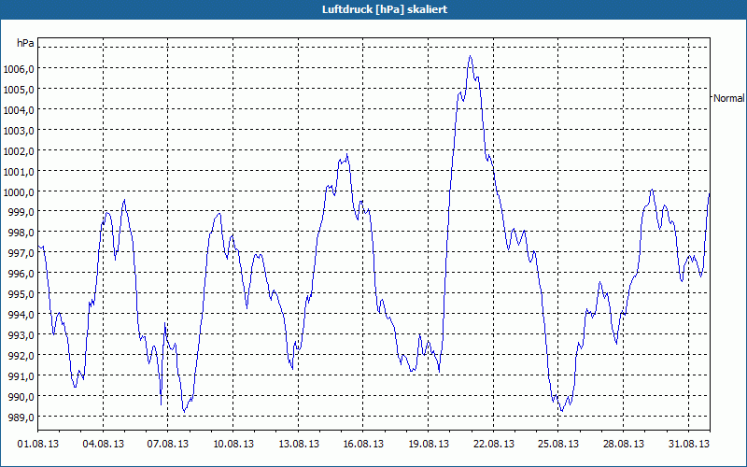Click the date label 25.08.13
The height and width of the screenshot is (467, 747).
click(557, 444)
